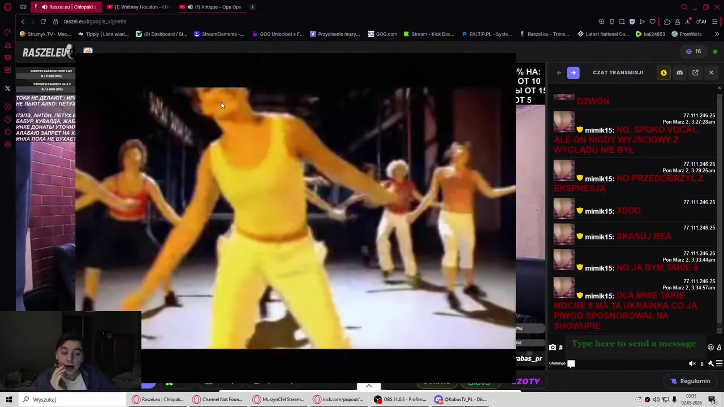The image size is (724, 407).
Task: Open the Chatango hamburger menu
Action: tap(719, 363)
